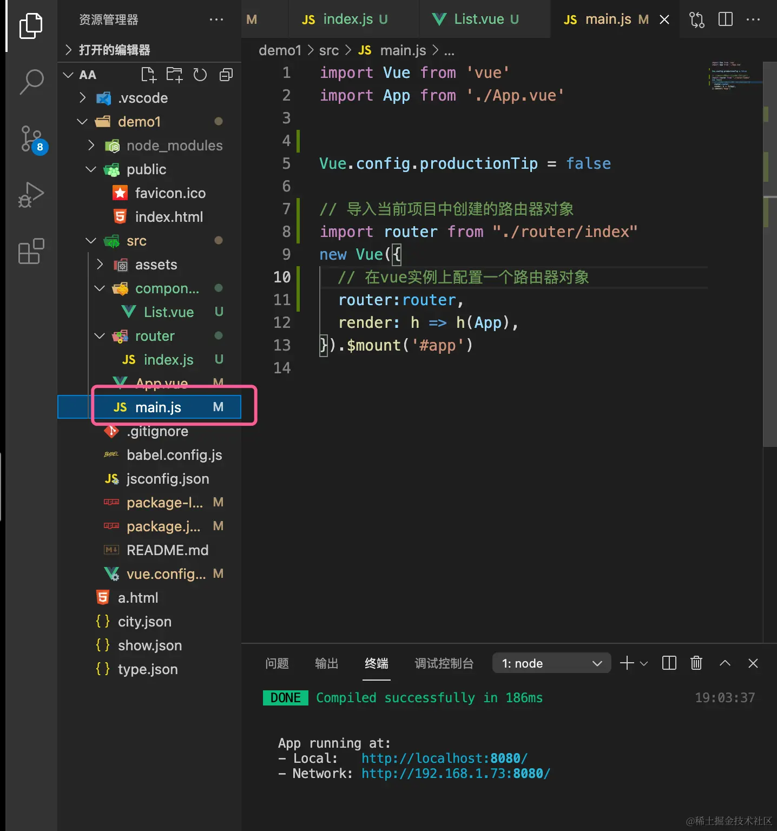Open show.json from the explorer
Viewport: 777px width, 831px height.
pyautogui.click(x=149, y=645)
